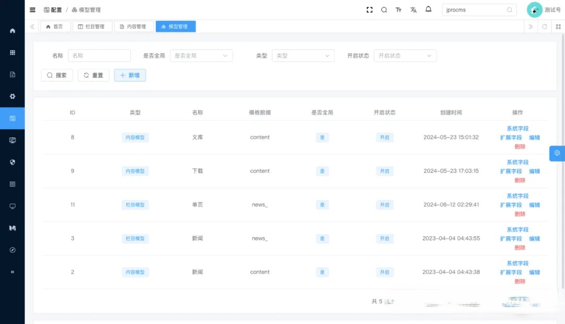Click the 新增 add button

130,75
